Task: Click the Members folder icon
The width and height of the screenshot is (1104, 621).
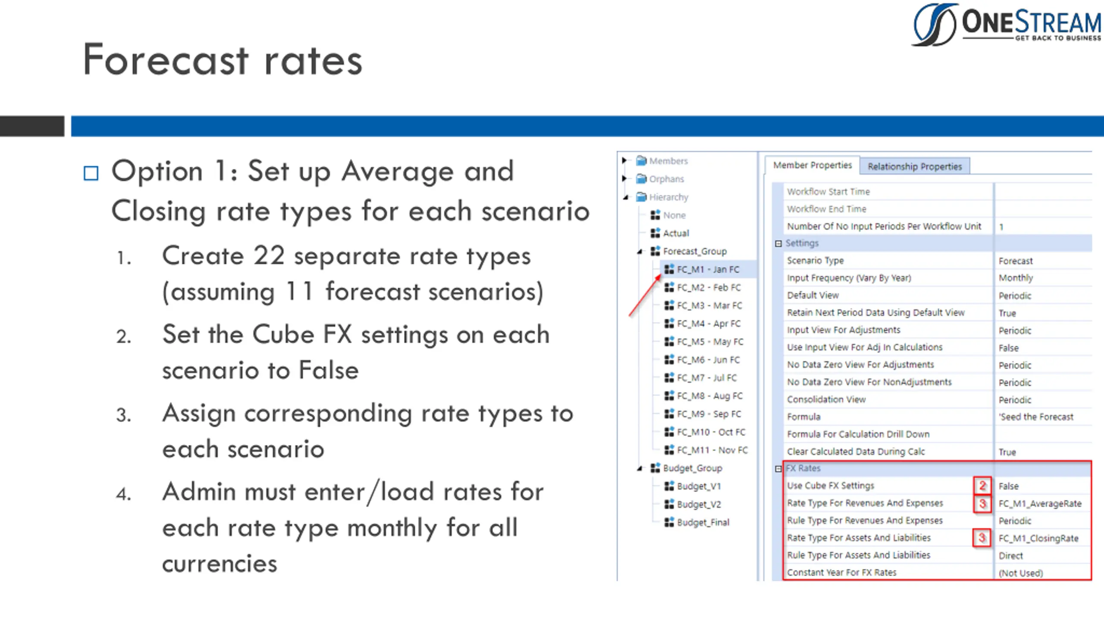Action: [642, 161]
